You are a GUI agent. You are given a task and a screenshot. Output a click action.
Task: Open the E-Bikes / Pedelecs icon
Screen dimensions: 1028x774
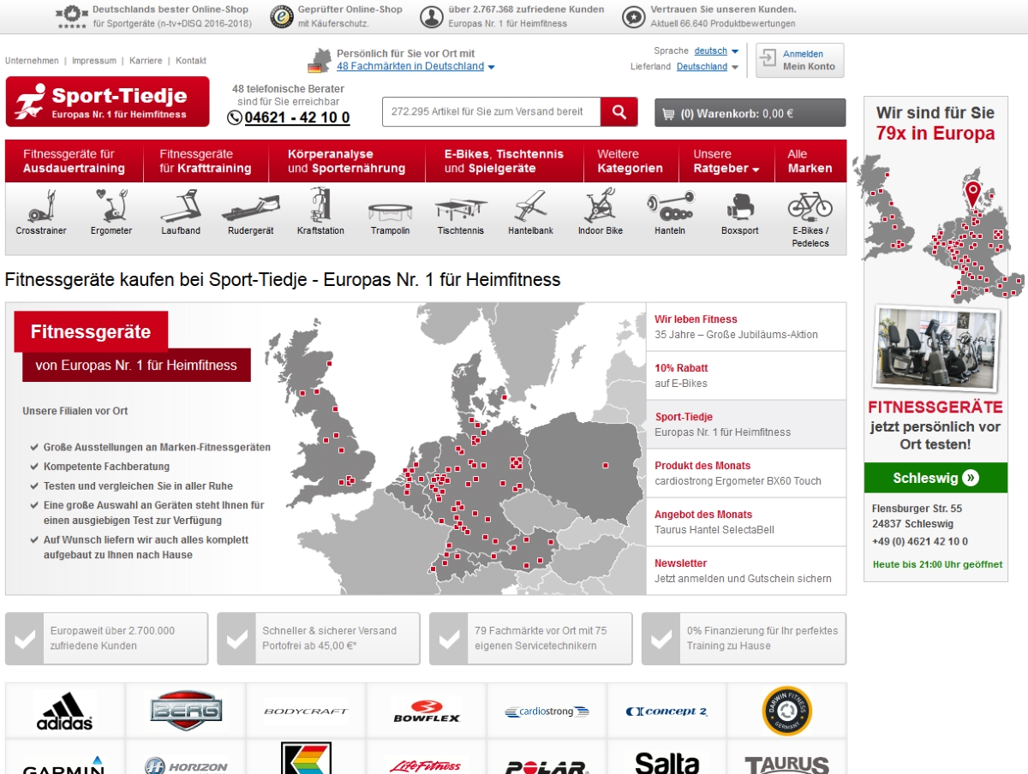click(810, 205)
